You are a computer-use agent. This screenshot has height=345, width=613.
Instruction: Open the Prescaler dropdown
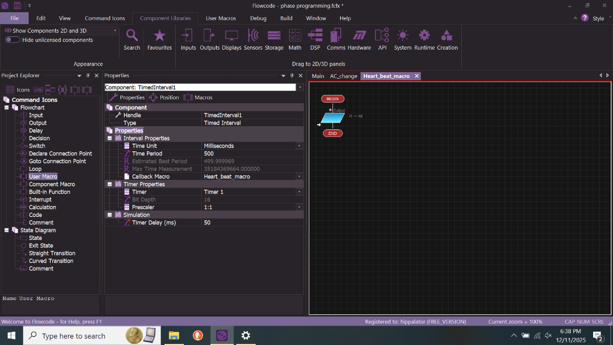click(x=298, y=207)
